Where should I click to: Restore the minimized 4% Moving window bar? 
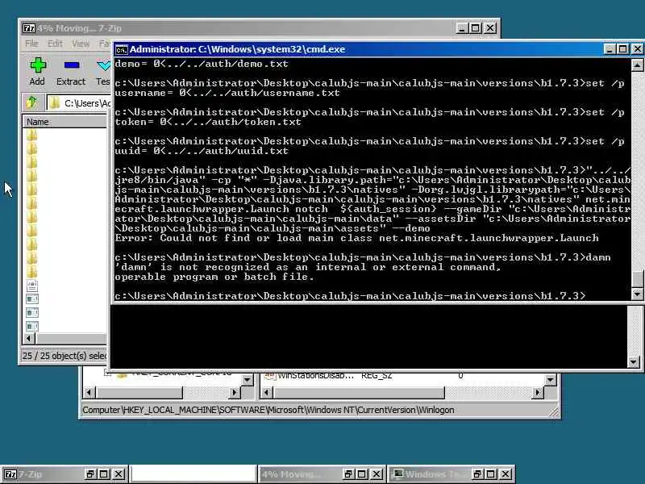[x=348, y=474]
